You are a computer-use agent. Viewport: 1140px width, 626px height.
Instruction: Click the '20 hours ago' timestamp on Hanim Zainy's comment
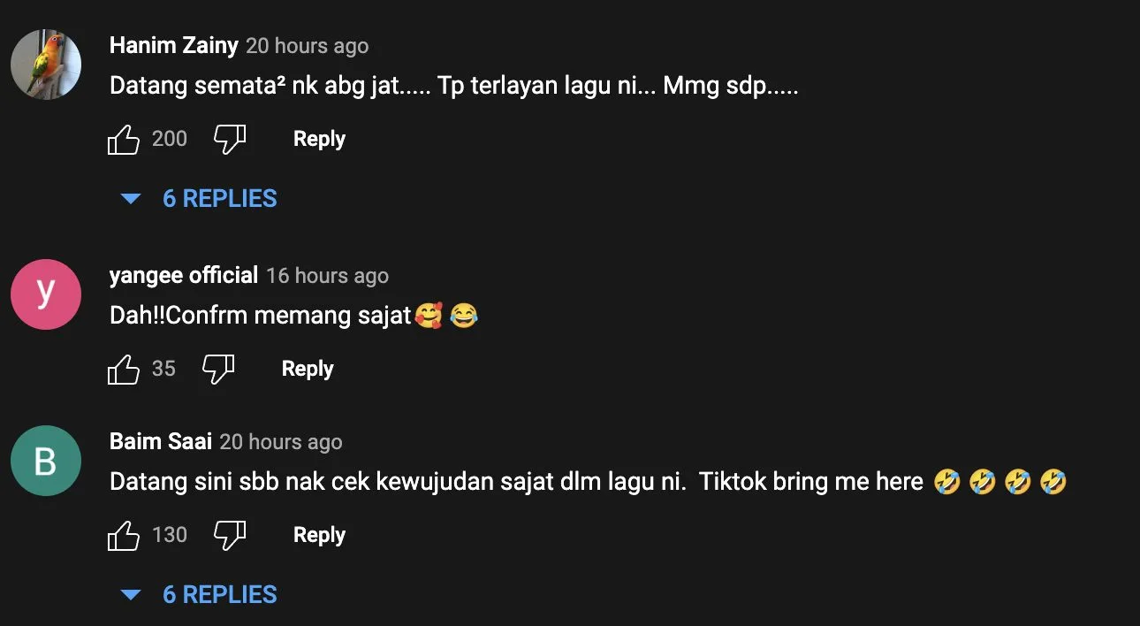click(x=308, y=46)
